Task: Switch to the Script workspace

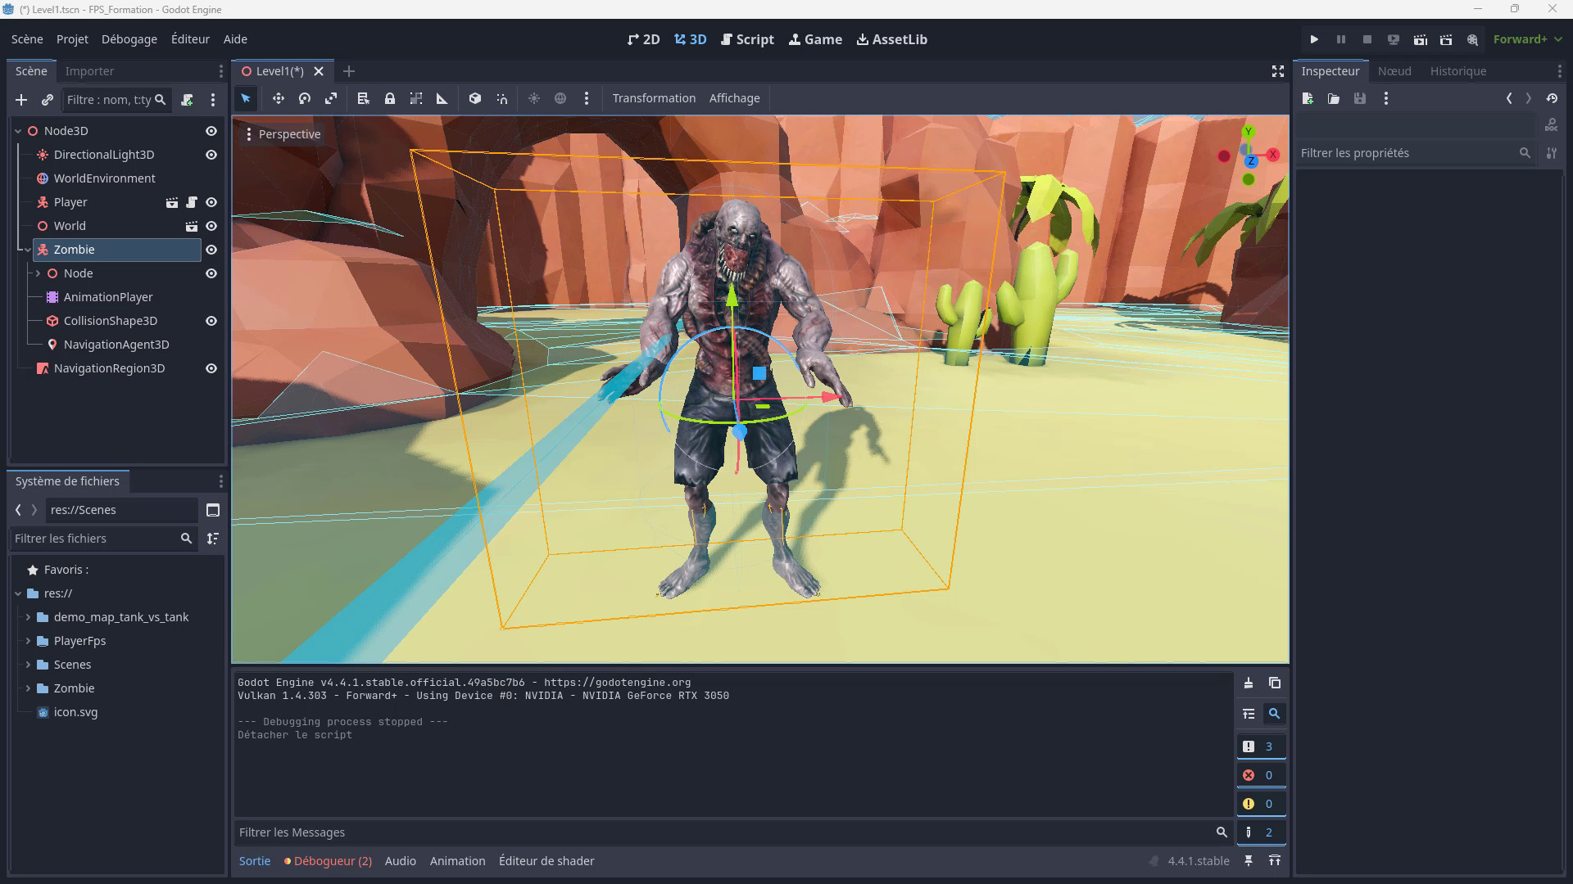Action: tap(746, 39)
